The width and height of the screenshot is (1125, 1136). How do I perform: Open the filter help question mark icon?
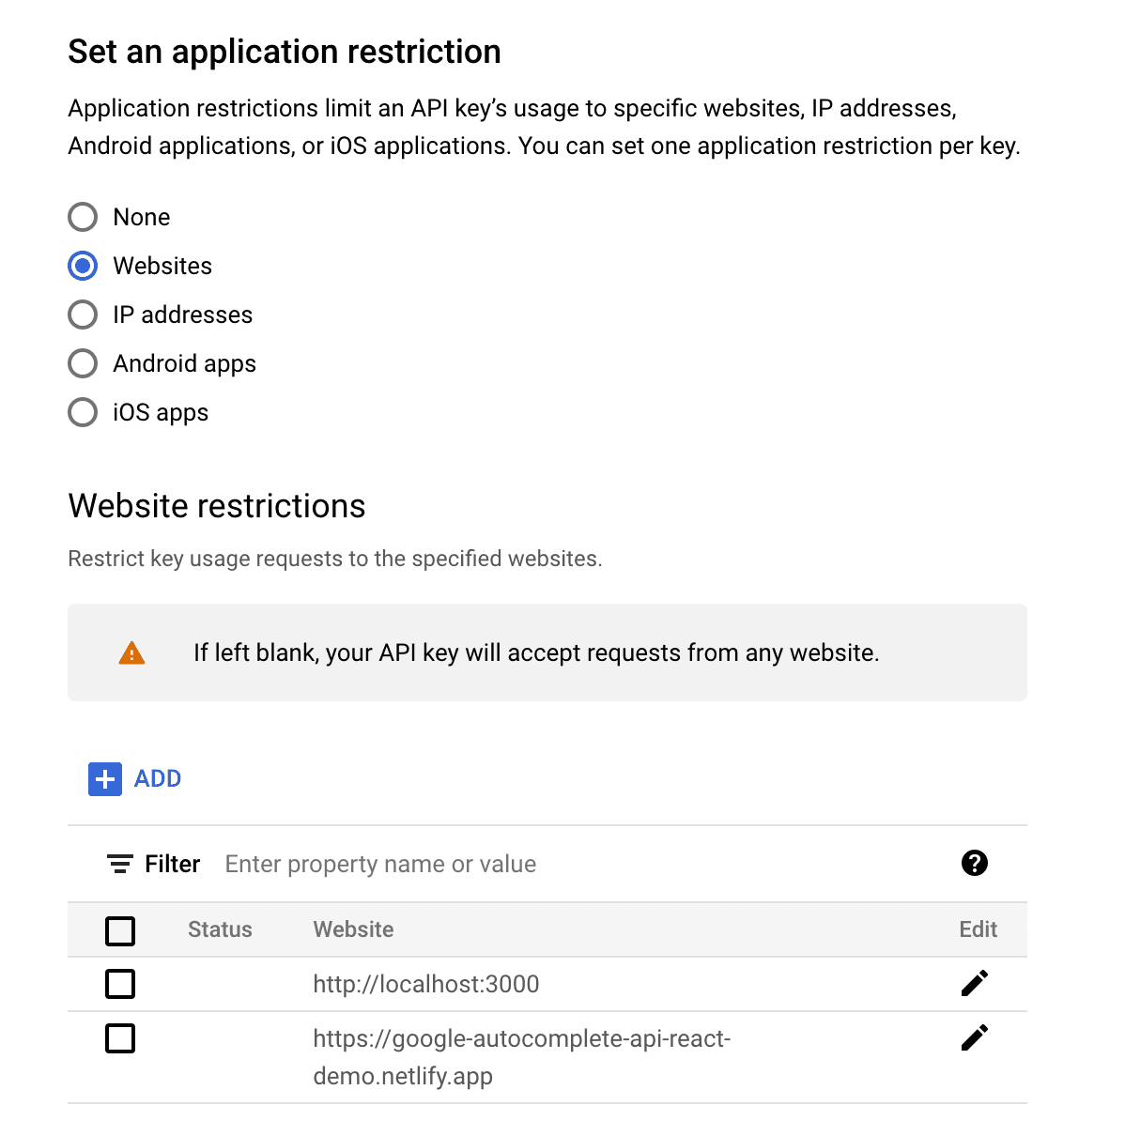975,863
